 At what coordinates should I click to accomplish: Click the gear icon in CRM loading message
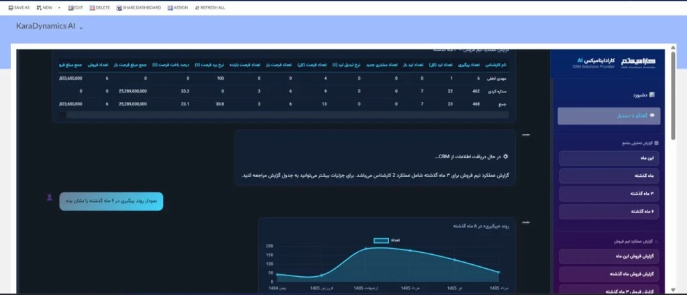coord(505,156)
